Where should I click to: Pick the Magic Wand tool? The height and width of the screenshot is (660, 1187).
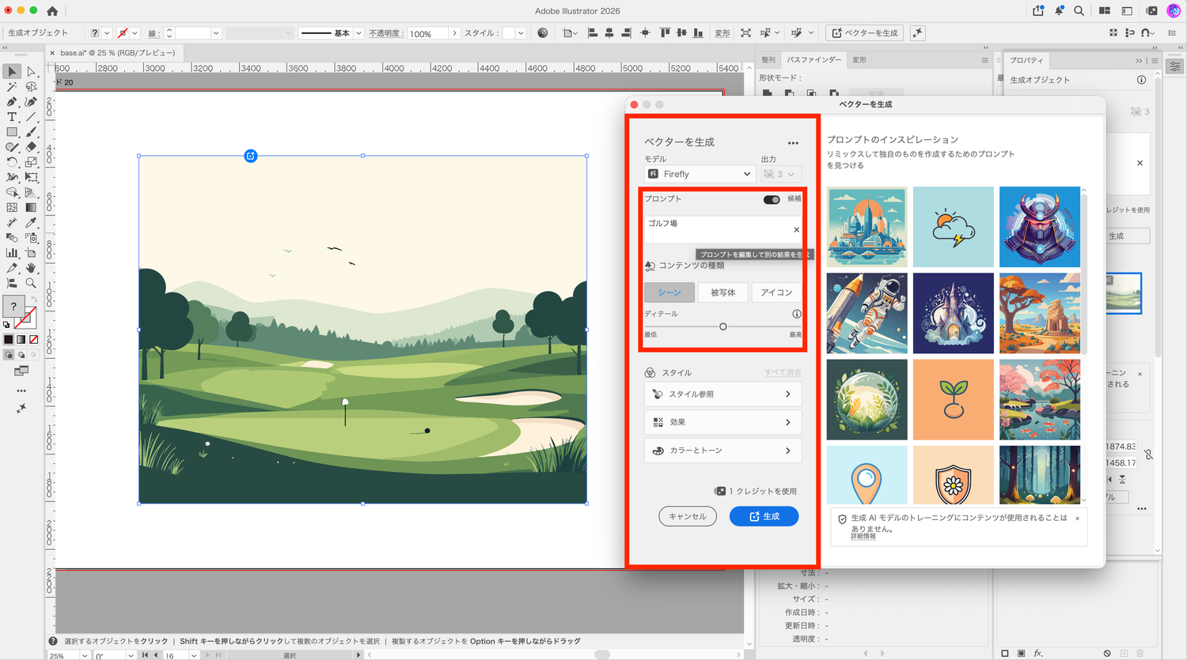12,87
